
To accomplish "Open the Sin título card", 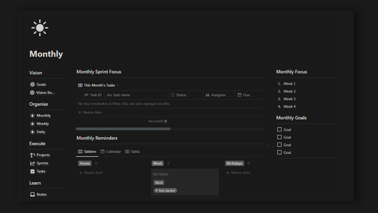I will [185, 182].
